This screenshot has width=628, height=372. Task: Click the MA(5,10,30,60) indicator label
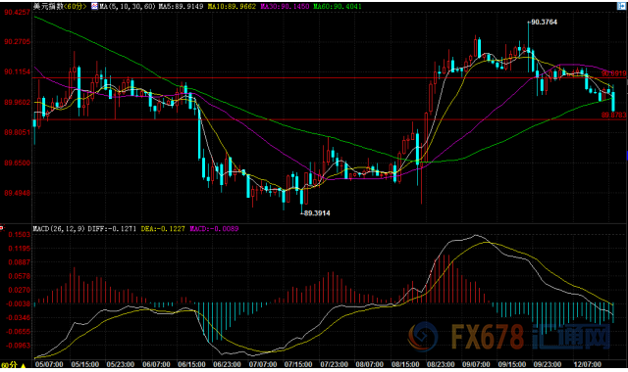coord(128,7)
